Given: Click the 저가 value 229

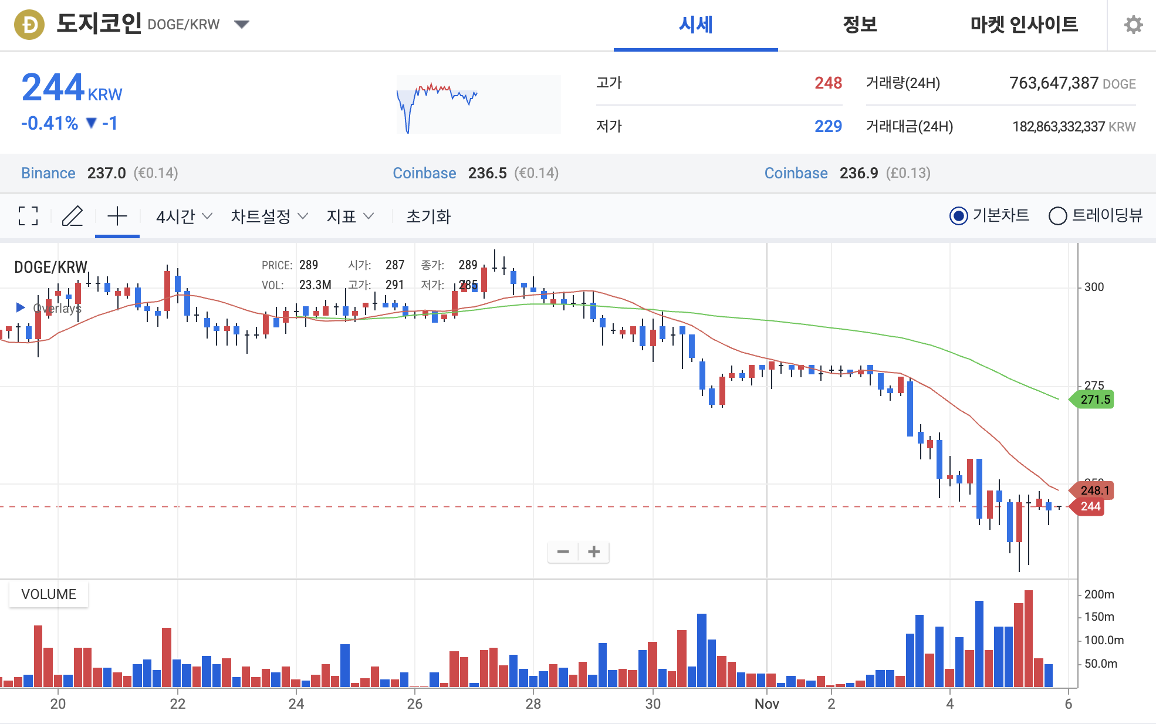Looking at the screenshot, I should click(x=828, y=126).
